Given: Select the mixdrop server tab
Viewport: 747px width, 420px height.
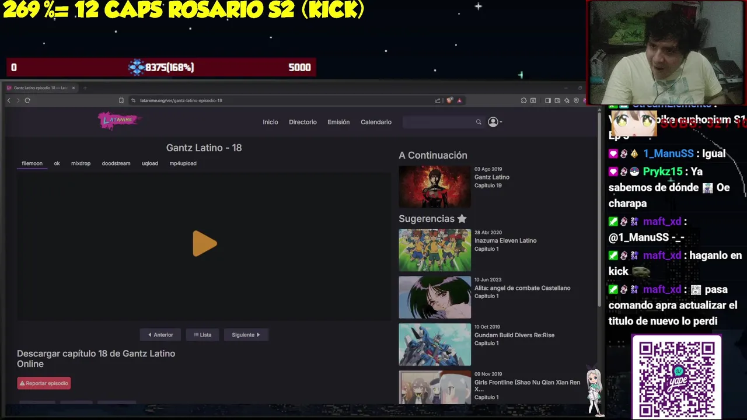Looking at the screenshot, I should (81, 163).
